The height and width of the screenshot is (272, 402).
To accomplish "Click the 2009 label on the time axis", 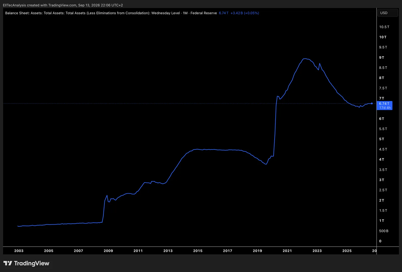I will point(108,251).
